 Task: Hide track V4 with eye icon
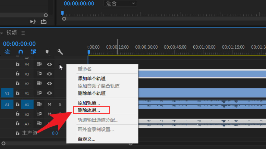pyautogui.click(x=49, y=64)
